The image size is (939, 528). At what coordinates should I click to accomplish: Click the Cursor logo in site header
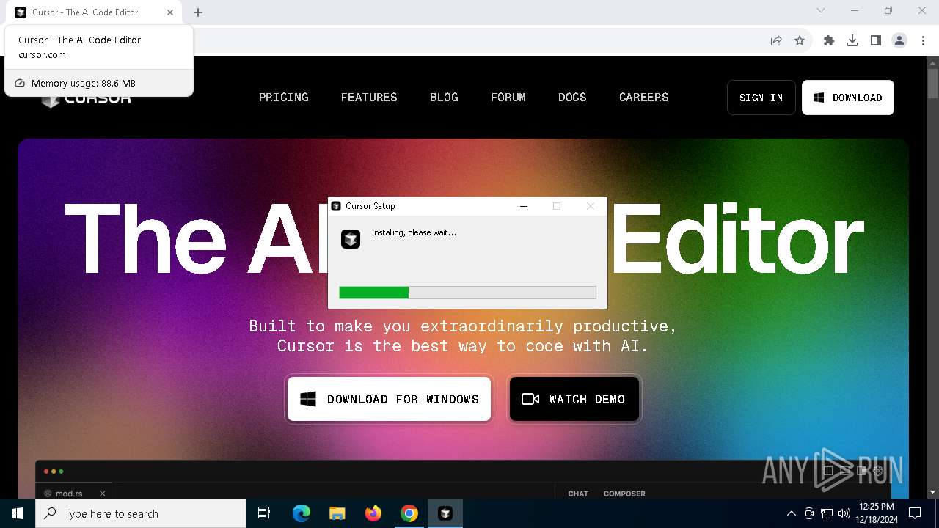pyautogui.click(x=87, y=99)
